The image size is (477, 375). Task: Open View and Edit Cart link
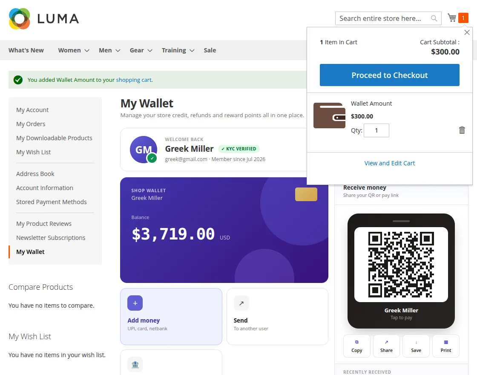click(x=389, y=163)
